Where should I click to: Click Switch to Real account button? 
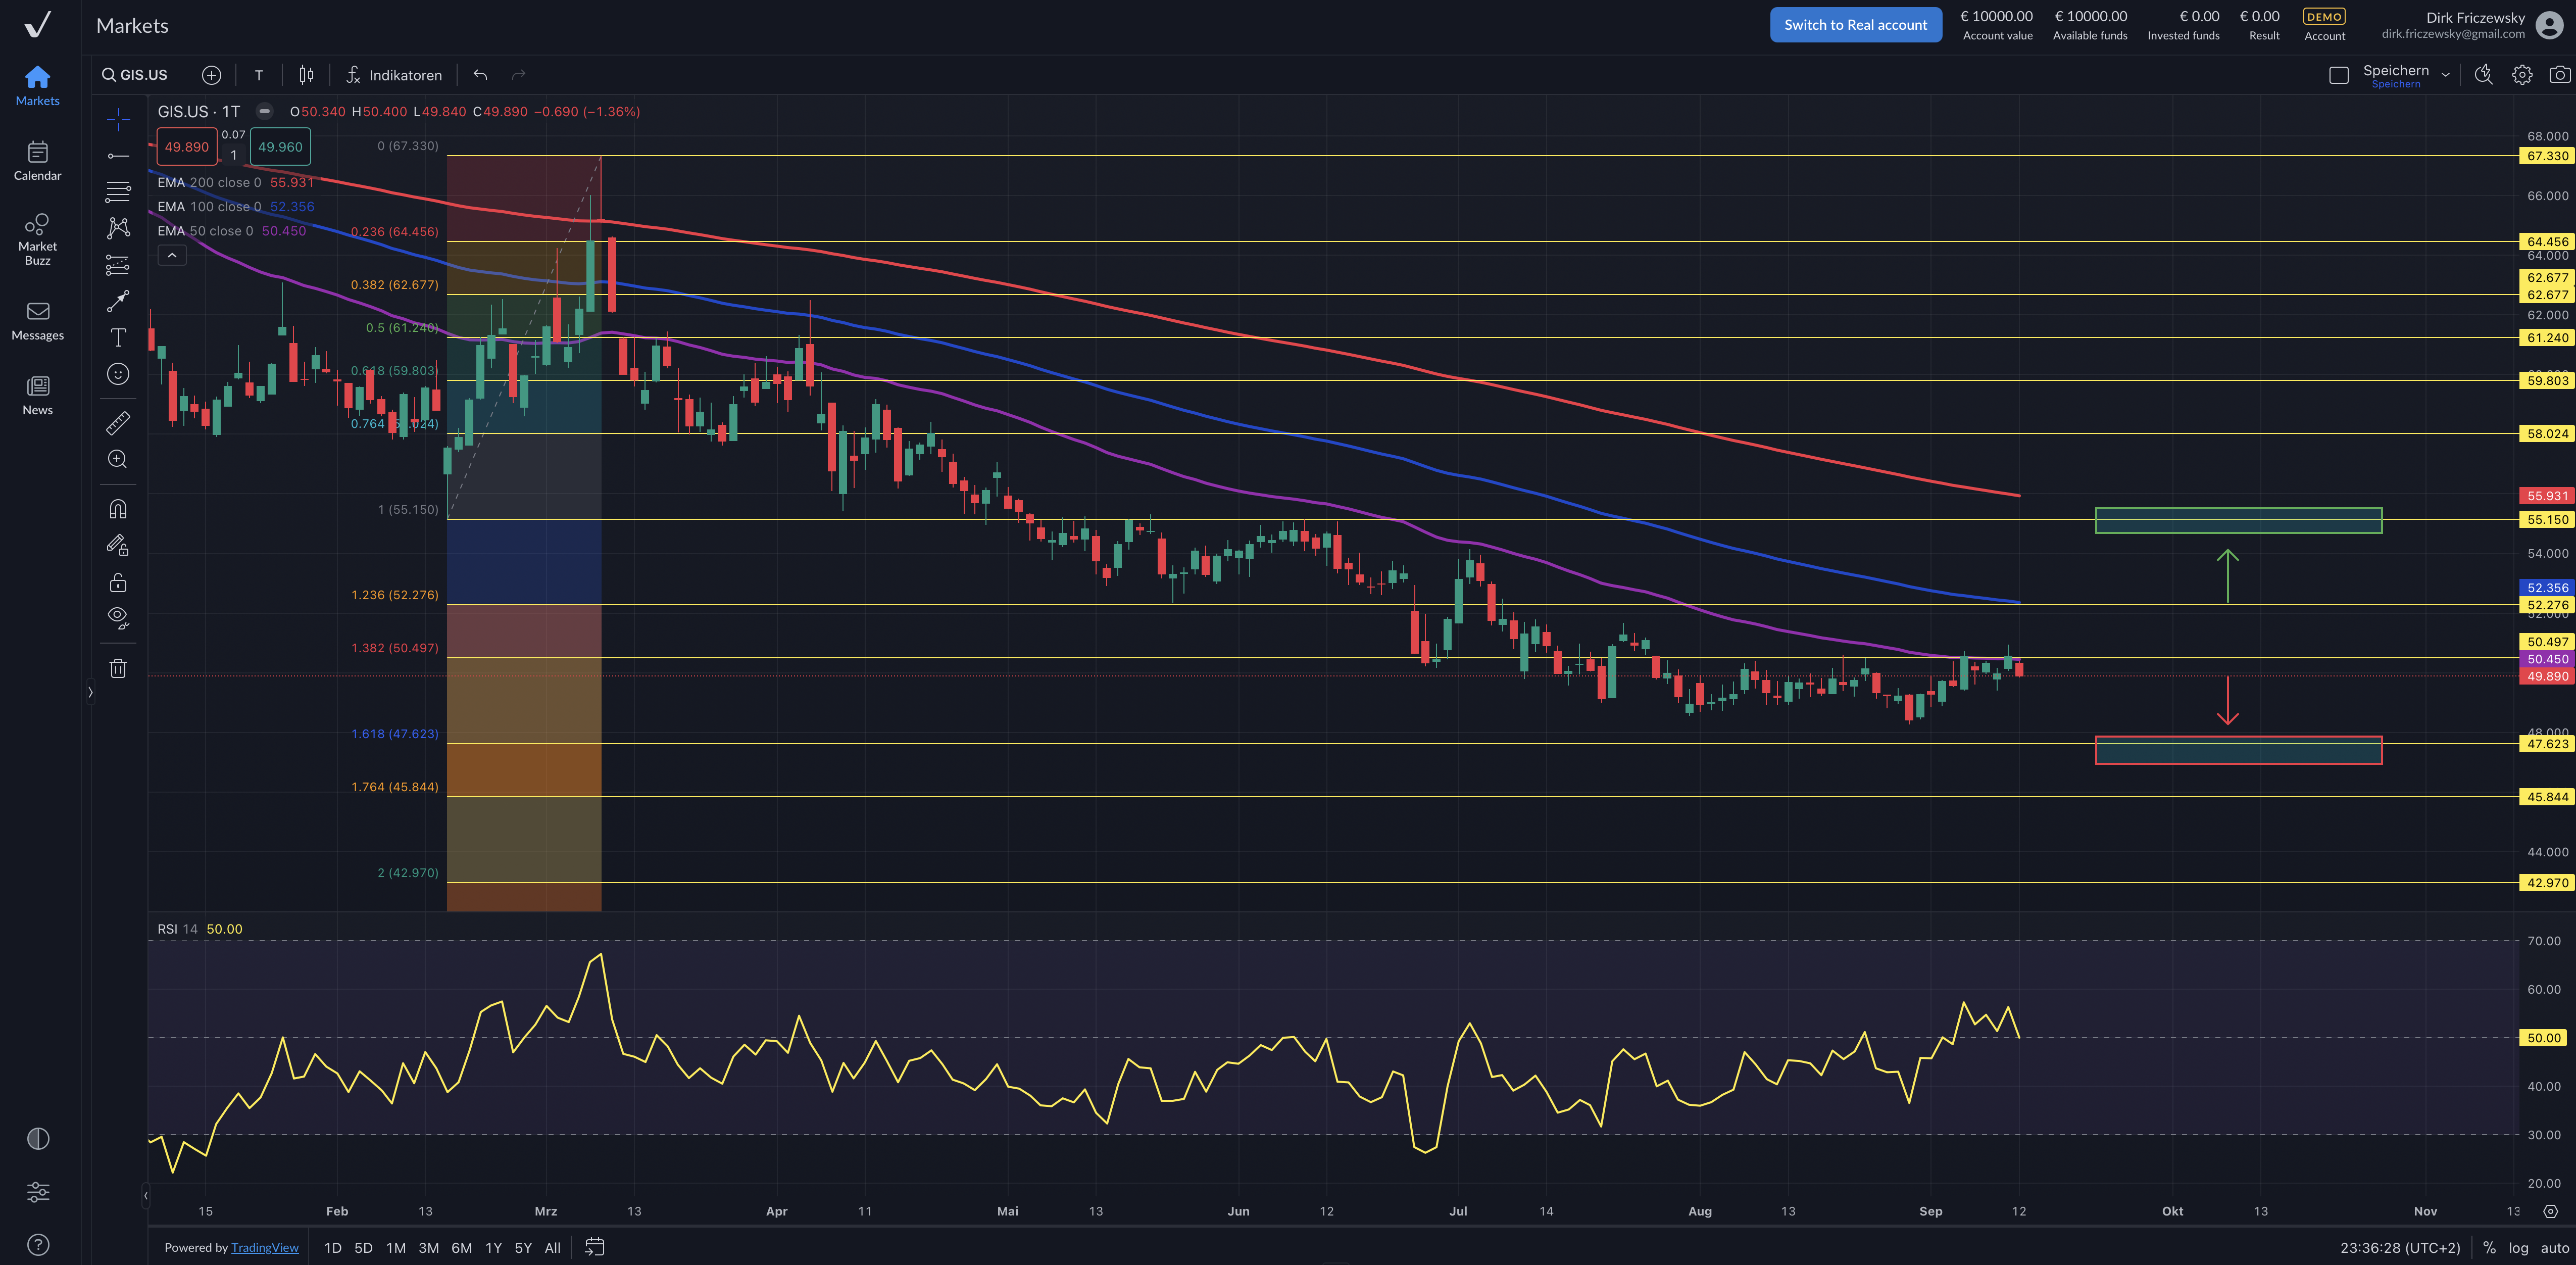tap(1855, 25)
